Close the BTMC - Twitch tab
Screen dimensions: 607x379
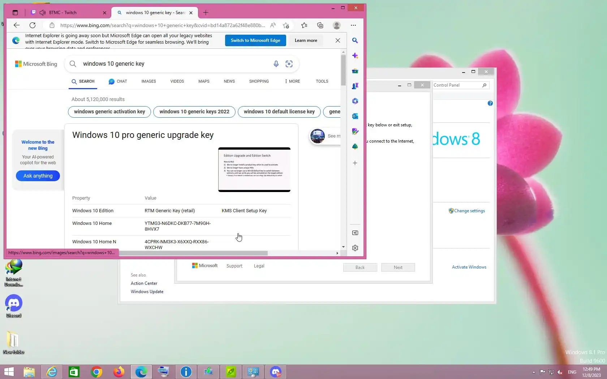click(105, 13)
